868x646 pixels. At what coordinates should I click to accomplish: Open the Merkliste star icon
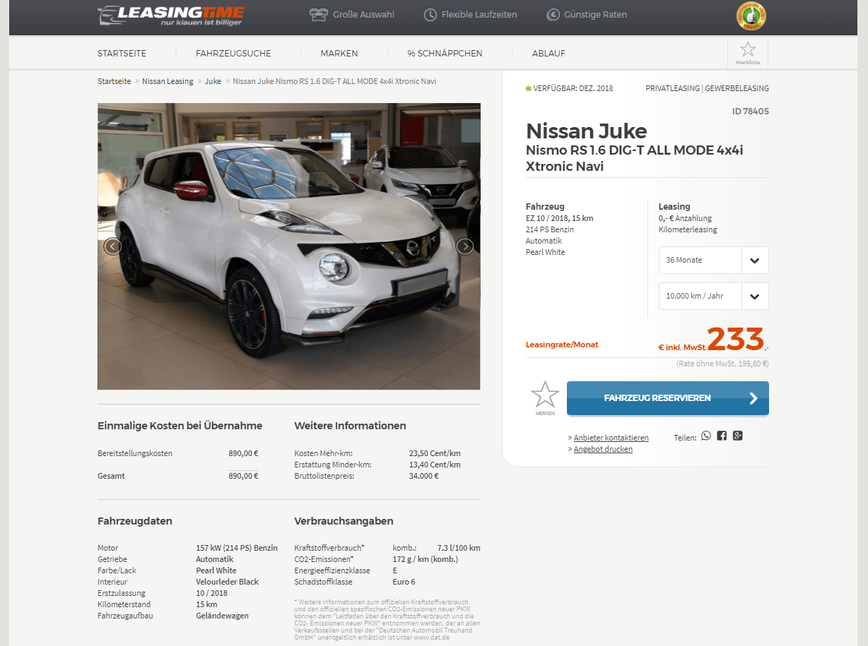pyautogui.click(x=748, y=53)
